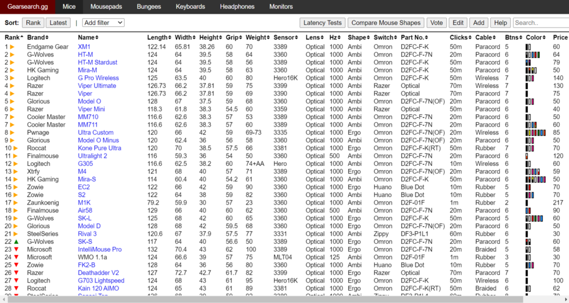Screen dimensions: 569x303
Task: Open the Bungees tab
Action: click(148, 6)
